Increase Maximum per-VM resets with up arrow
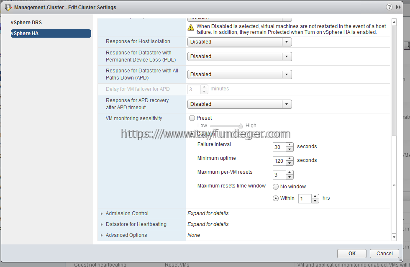 290,173
